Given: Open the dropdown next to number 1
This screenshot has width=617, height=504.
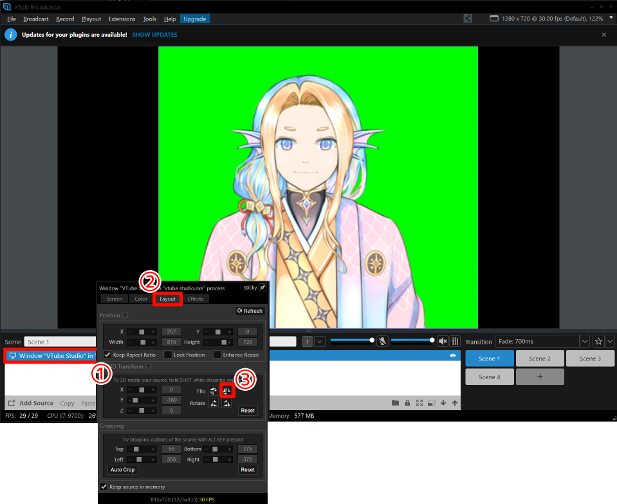Looking at the screenshot, I should (x=320, y=341).
